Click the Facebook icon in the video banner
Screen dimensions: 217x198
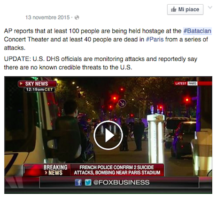click(78, 182)
